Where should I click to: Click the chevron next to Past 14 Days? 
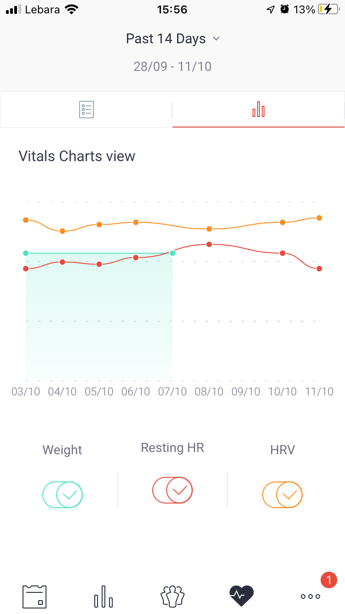point(216,39)
